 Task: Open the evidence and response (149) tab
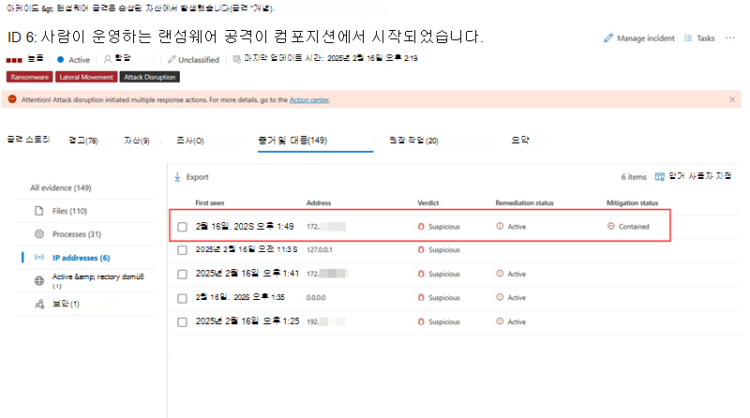tap(292, 141)
